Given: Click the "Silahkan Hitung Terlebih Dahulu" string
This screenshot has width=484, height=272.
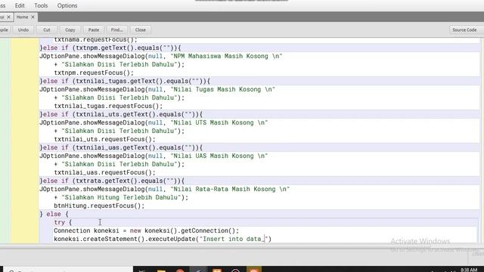Looking at the screenshot, I should (121, 198).
